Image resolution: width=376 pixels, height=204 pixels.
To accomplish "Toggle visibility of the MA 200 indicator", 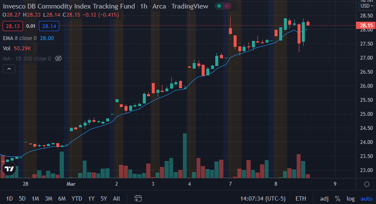I will tap(58, 58).
